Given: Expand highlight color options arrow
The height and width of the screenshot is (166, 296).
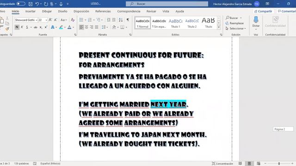Looking at the screenshot, I should point(65,27).
